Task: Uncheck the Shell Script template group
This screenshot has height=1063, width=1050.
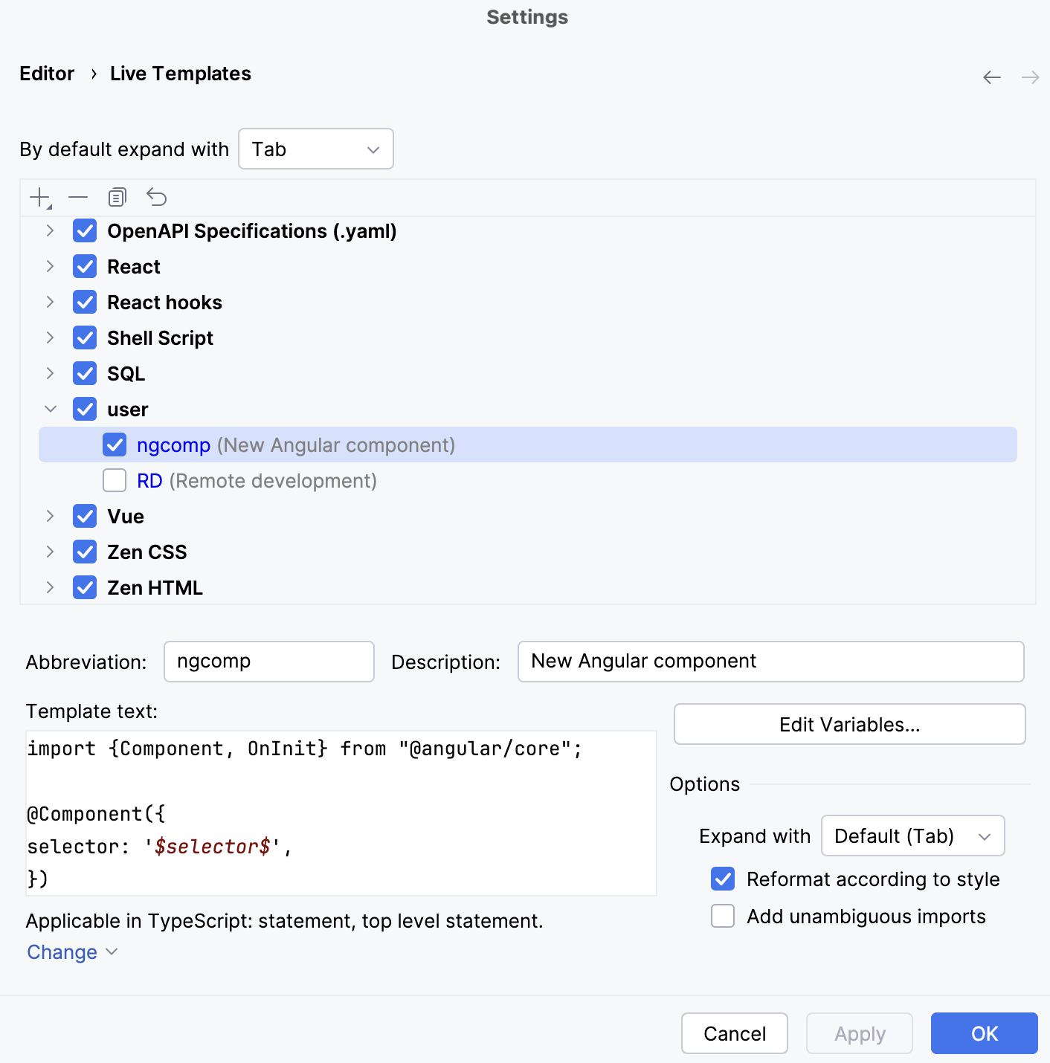Action: click(x=85, y=337)
